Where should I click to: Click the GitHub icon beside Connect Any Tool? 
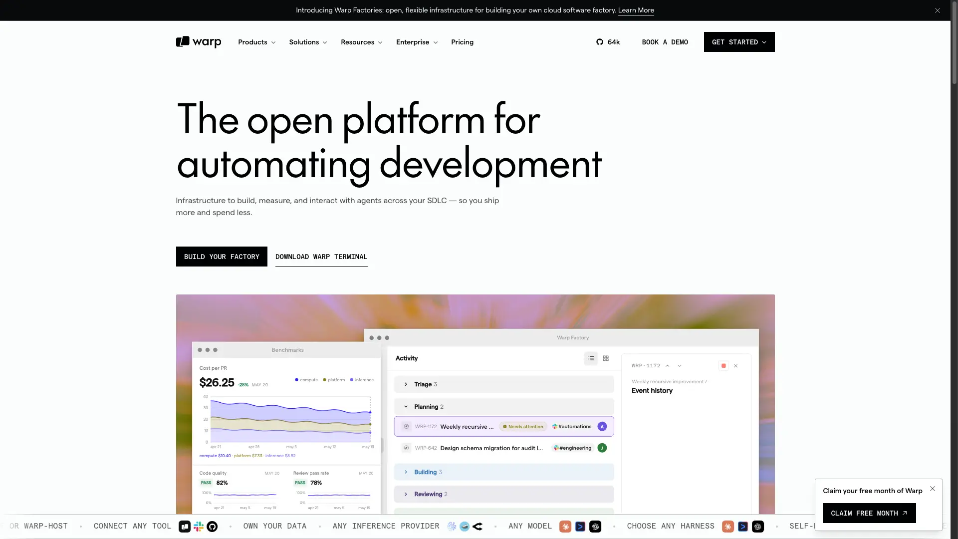click(x=212, y=527)
